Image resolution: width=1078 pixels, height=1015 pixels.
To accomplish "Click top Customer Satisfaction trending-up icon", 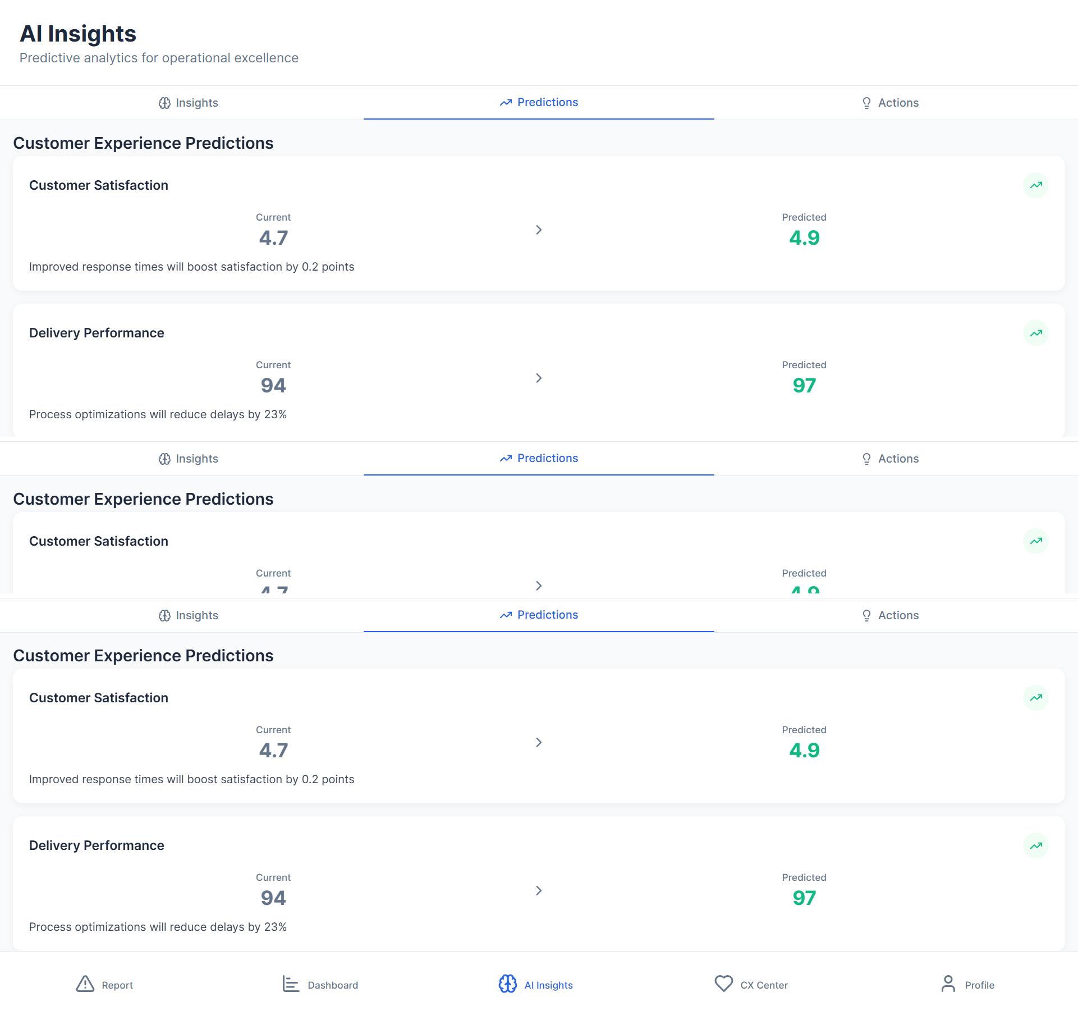I will 1036,185.
